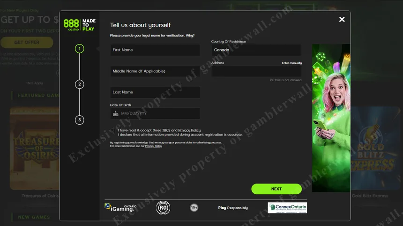Click the 'PO box is not allowed' note
Screen dimensions: 403x226
285,80
